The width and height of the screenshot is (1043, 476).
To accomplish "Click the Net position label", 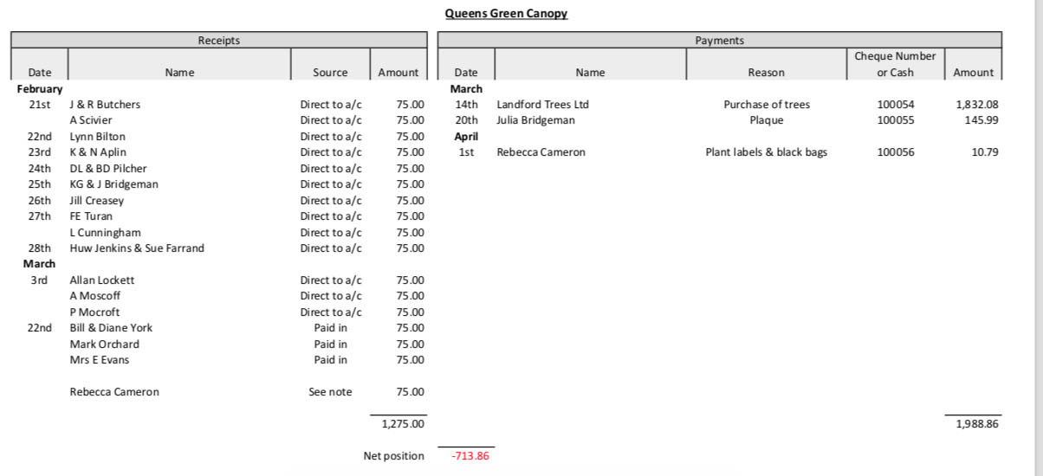I will click(x=393, y=456).
